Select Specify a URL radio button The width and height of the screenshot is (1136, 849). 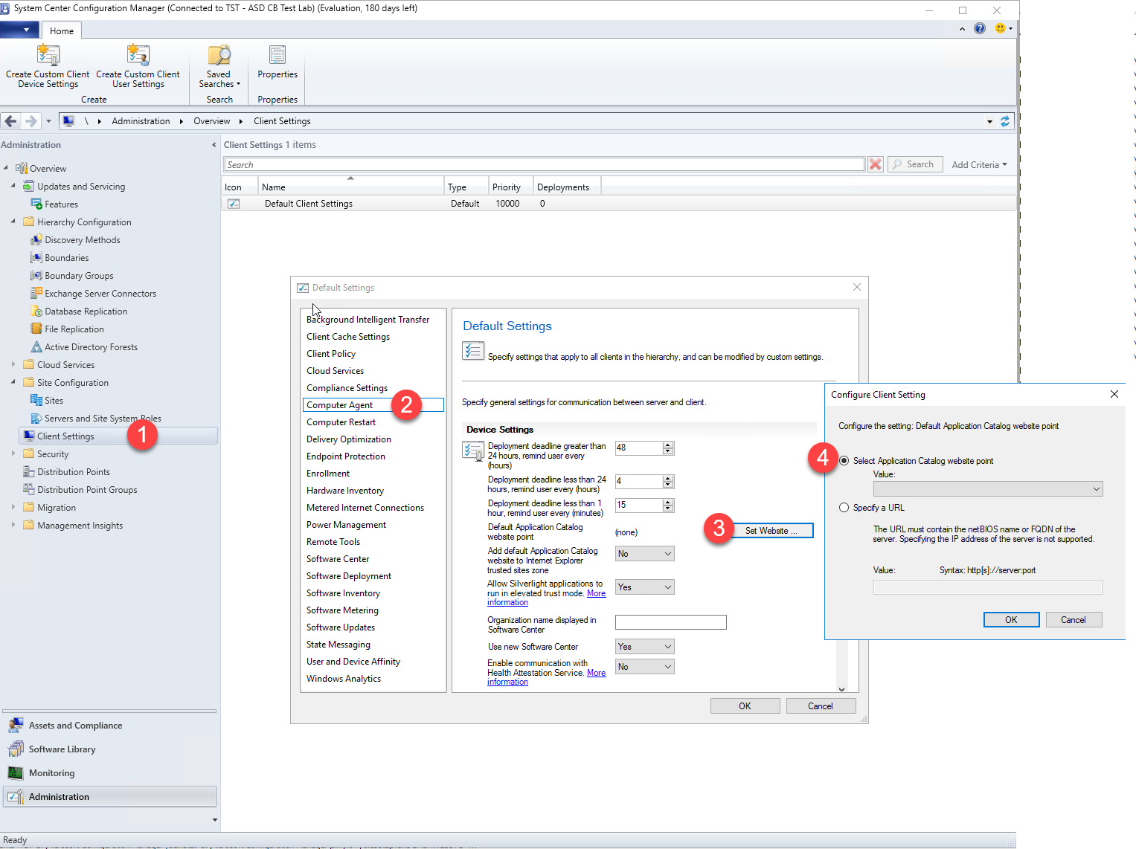(x=844, y=508)
